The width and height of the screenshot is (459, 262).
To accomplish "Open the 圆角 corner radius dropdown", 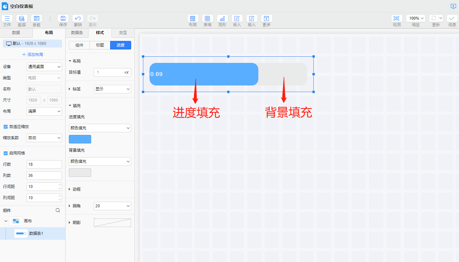I will pyautogui.click(x=112, y=206).
